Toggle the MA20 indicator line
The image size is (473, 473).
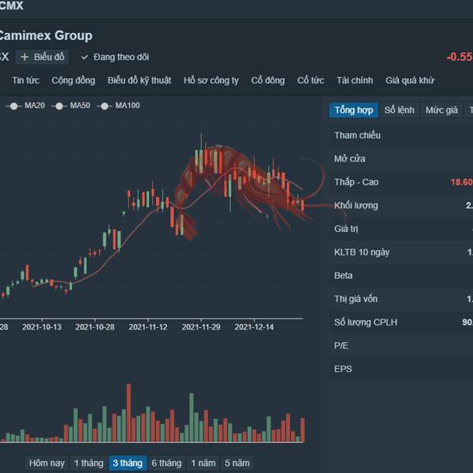click(25, 106)
